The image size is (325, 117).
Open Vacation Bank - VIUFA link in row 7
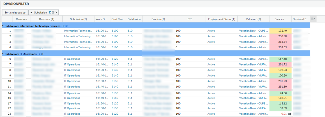click(x=254, y=64)
